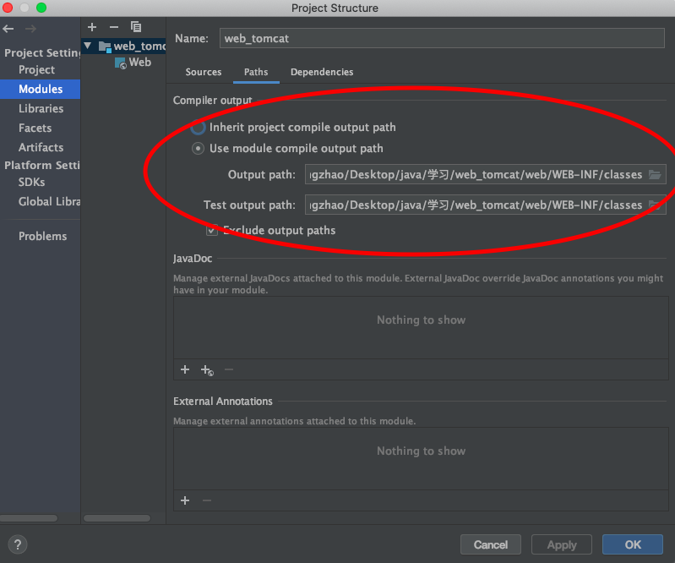
Task: Open help with question mark button
Action: [x=18, y=545]
